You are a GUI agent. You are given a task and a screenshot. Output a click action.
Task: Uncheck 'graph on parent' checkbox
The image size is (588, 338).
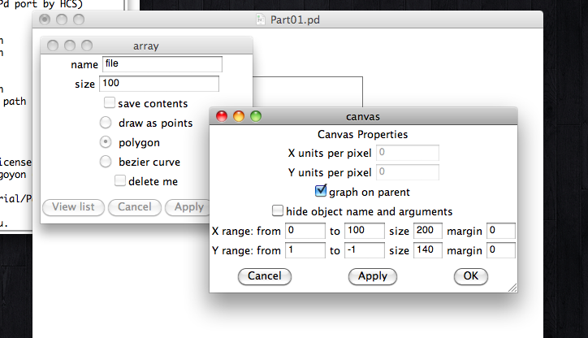320,193
